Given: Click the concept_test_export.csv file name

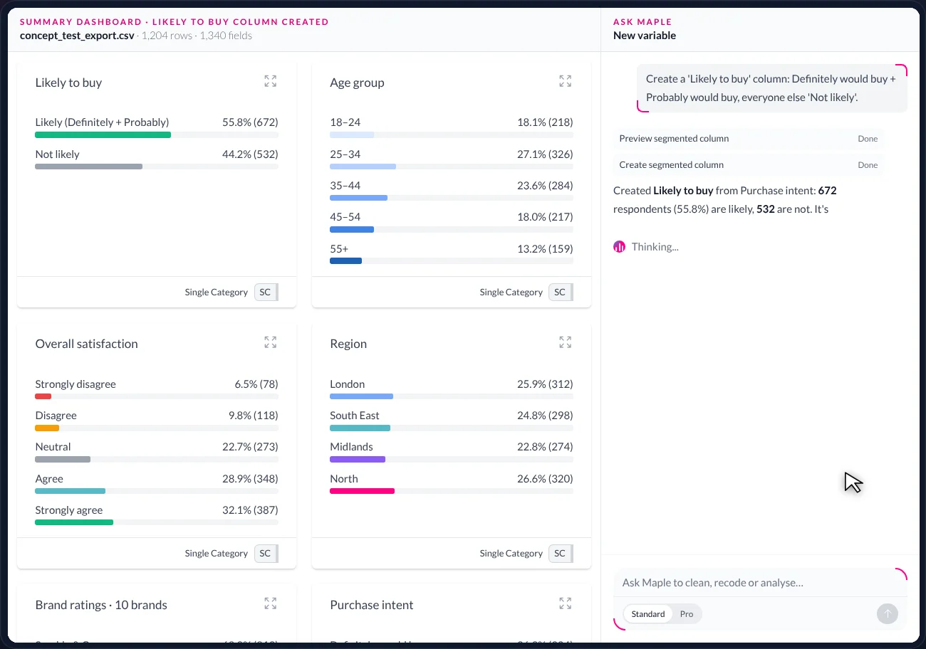Looking at the screenshot, I should [77, 36].
